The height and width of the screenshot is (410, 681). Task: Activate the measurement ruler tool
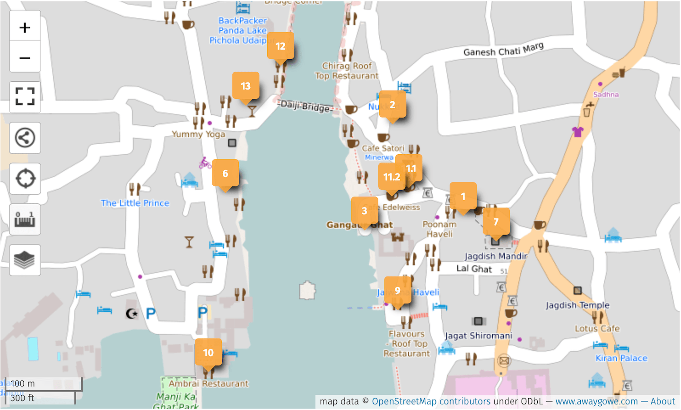(x=25, y=219)
